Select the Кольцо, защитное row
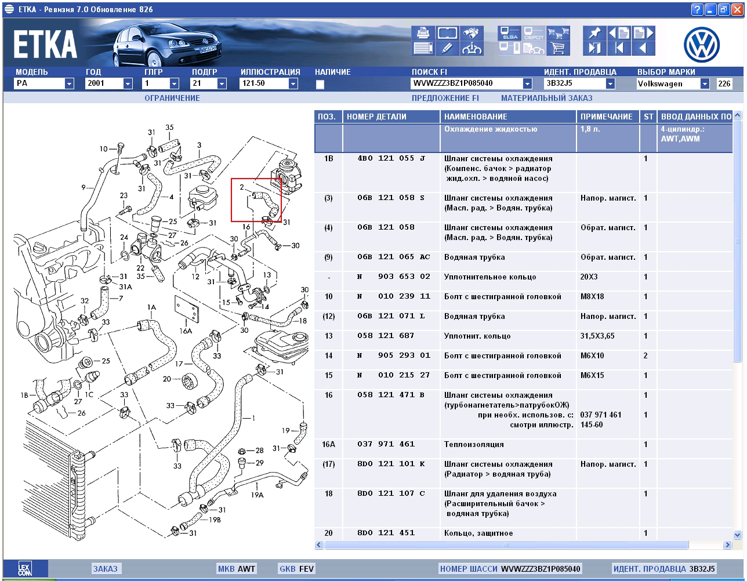This screenshot has height=581, width=747. [x=523, y=533]
